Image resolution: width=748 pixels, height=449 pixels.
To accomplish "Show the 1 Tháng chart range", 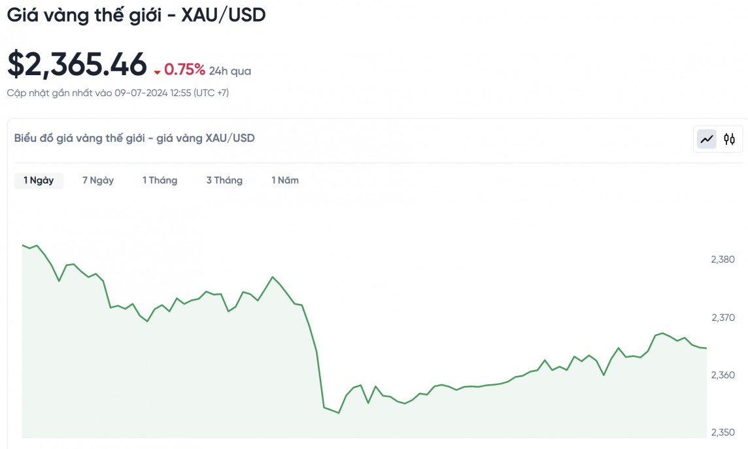I will coord(160,180).
